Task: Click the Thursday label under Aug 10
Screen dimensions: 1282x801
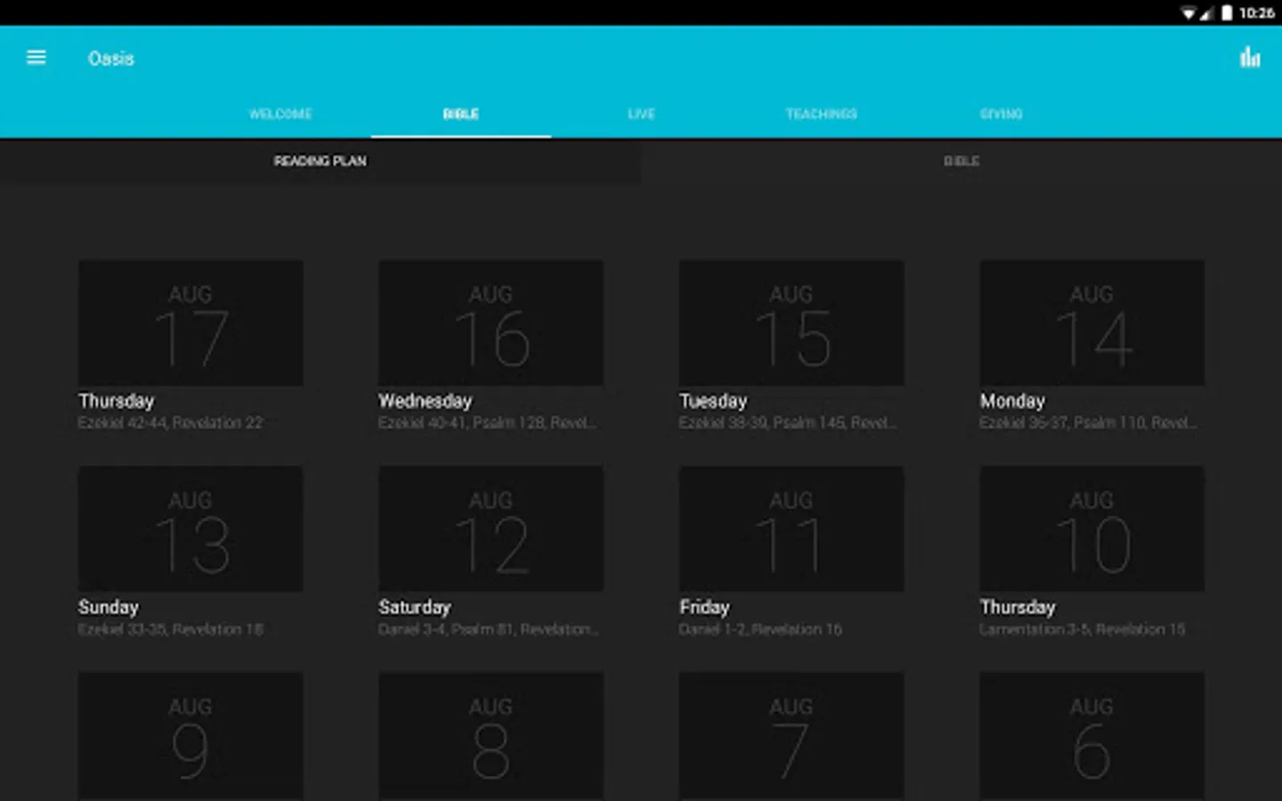Action: (1018, 608)
